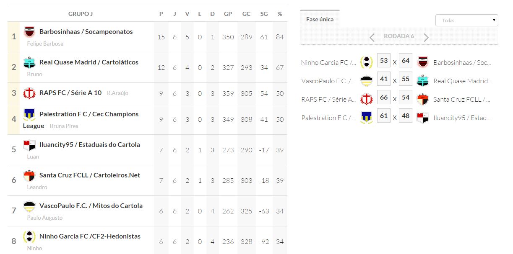The image size is (513, 254).
Task: Click Ninho Garcia FC crest in standings
Action: [x=29, y=236]
